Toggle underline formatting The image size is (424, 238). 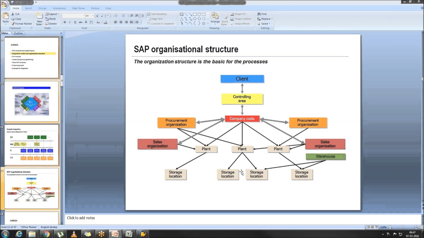click(x=75, y=22)
